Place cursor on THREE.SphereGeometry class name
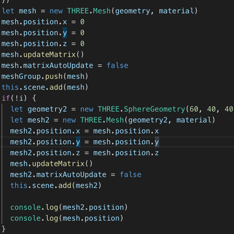Image resolution: width=234 pixels, height=234 pixels. pos(141,109)
